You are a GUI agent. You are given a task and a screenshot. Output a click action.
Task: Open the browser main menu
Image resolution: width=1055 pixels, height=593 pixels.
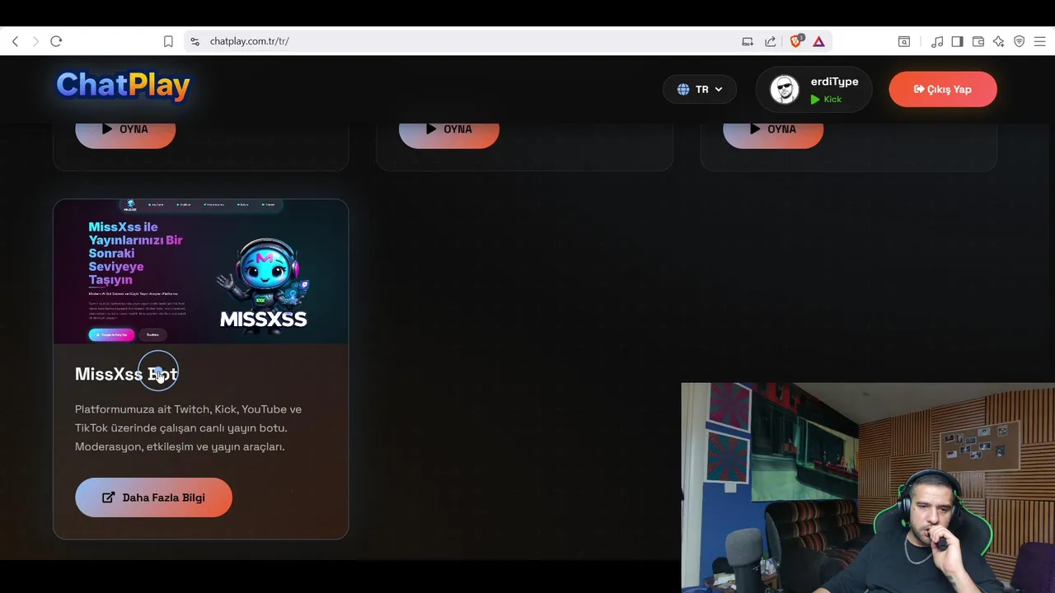(x=1040, y=41)
